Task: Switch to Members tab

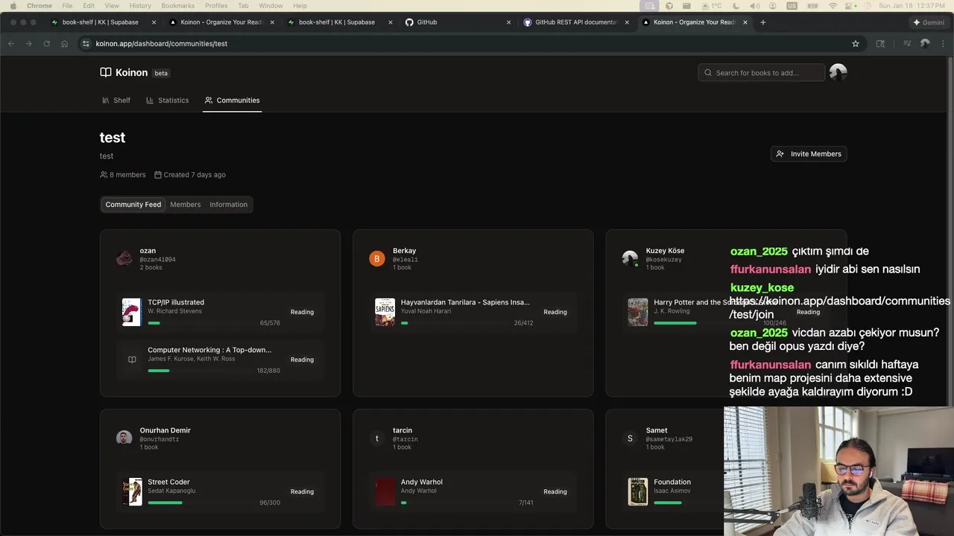Action: coord(185,205)
